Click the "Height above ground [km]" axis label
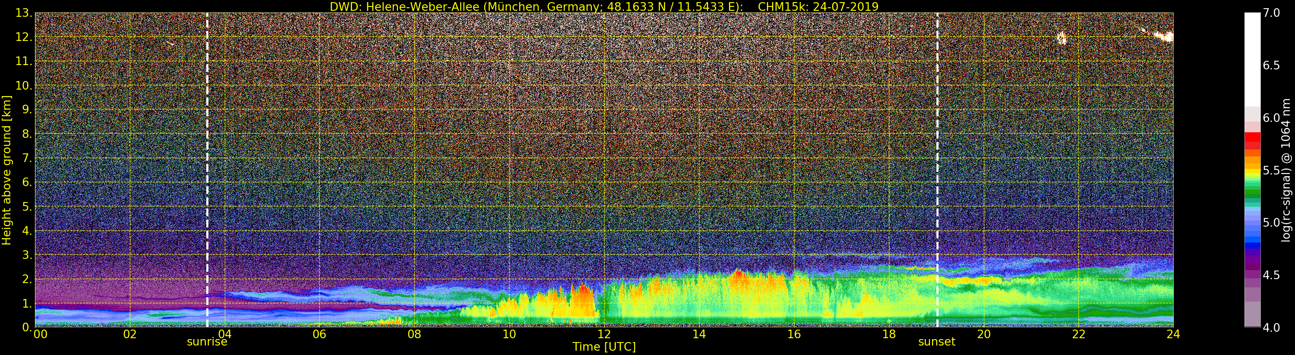Screen dimensions: 1295x355 (6, 170)
